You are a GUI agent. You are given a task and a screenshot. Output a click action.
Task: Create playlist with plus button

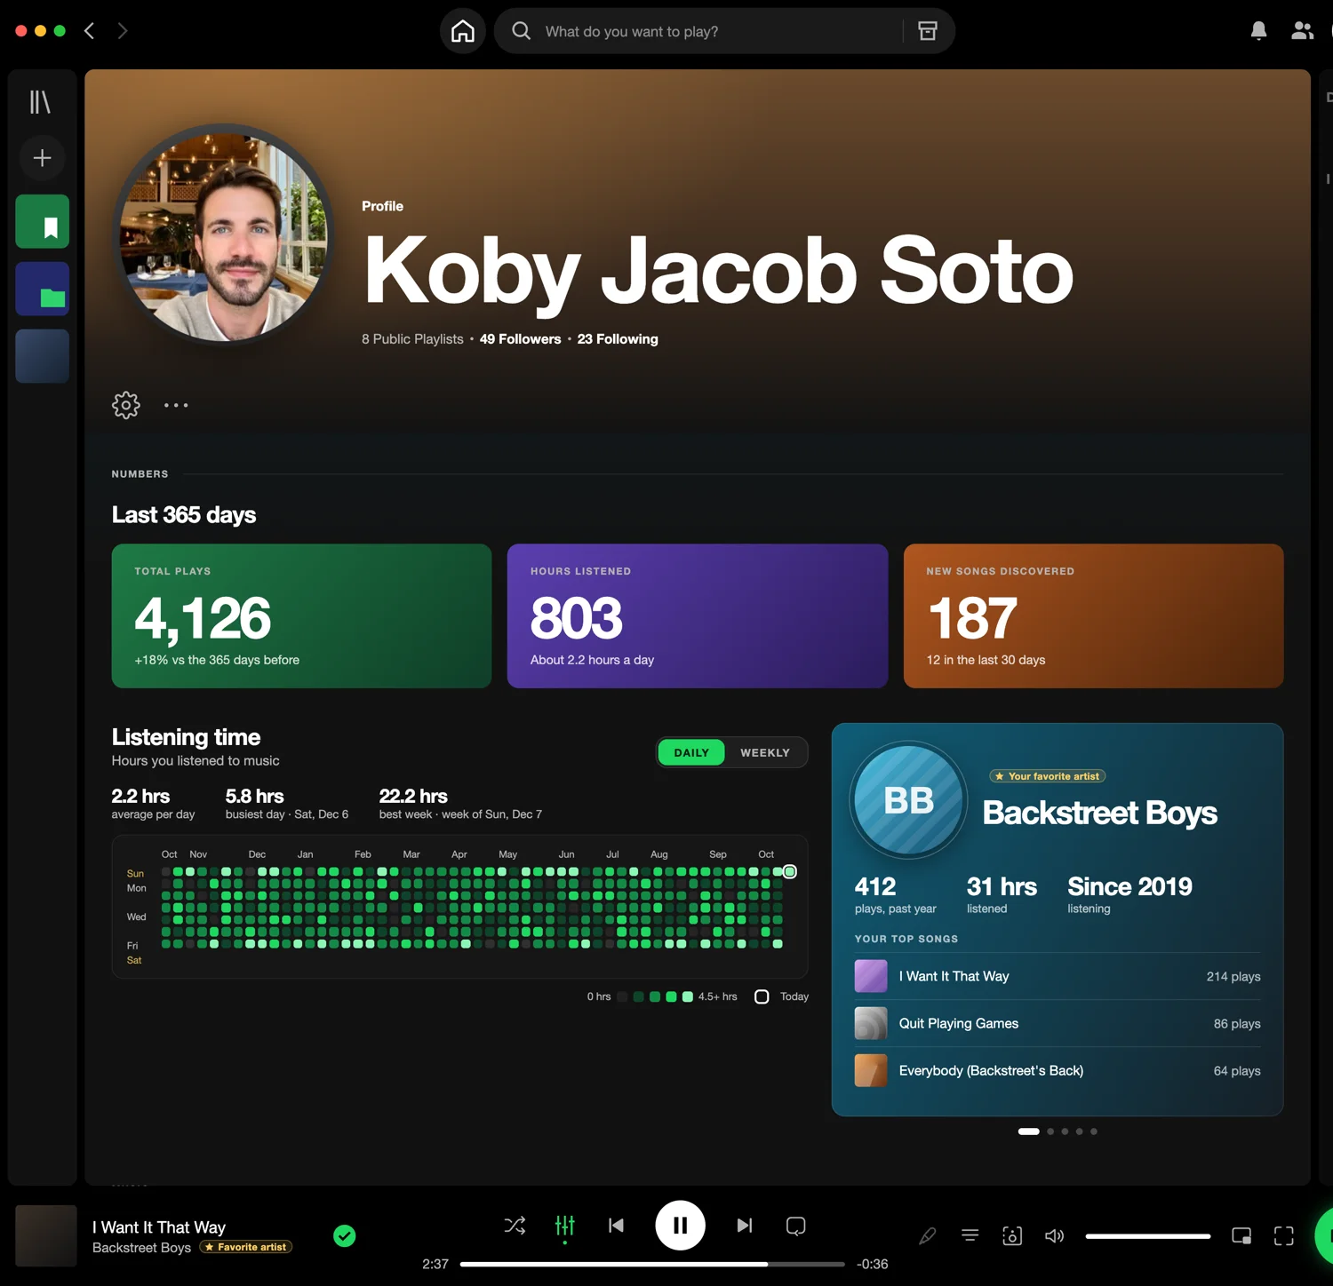point(42,158)
